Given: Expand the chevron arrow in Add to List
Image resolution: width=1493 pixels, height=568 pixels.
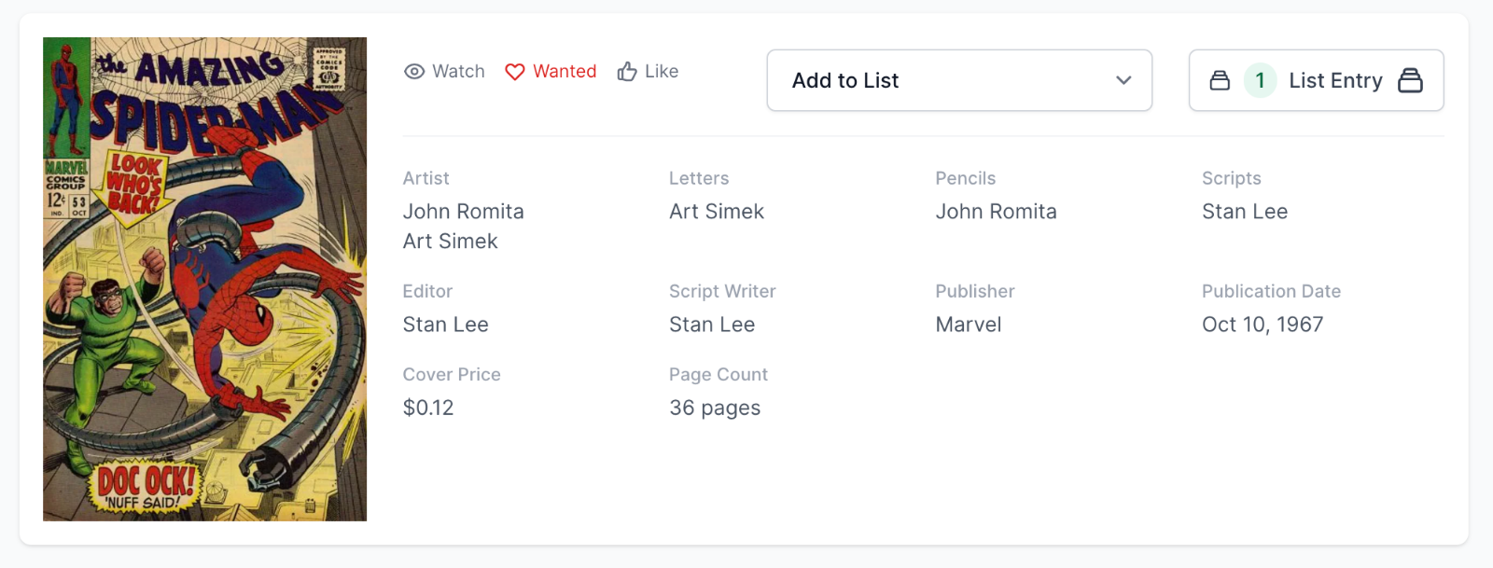Looking at the screenshot, I should (x=1123, y=80).
